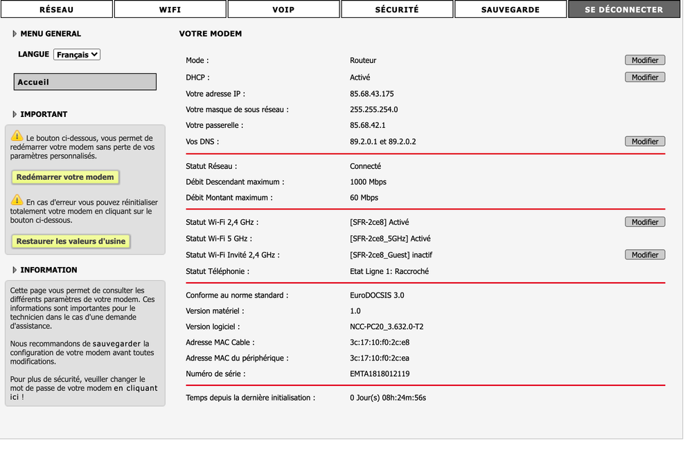This screenshot has height=451, width=692.
Task: Go to the SÉCURITÉ tab
Action: (397, 10)
